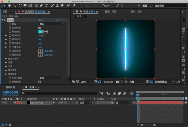
Task: Select the Pen tool
Action: click(42, 5)
